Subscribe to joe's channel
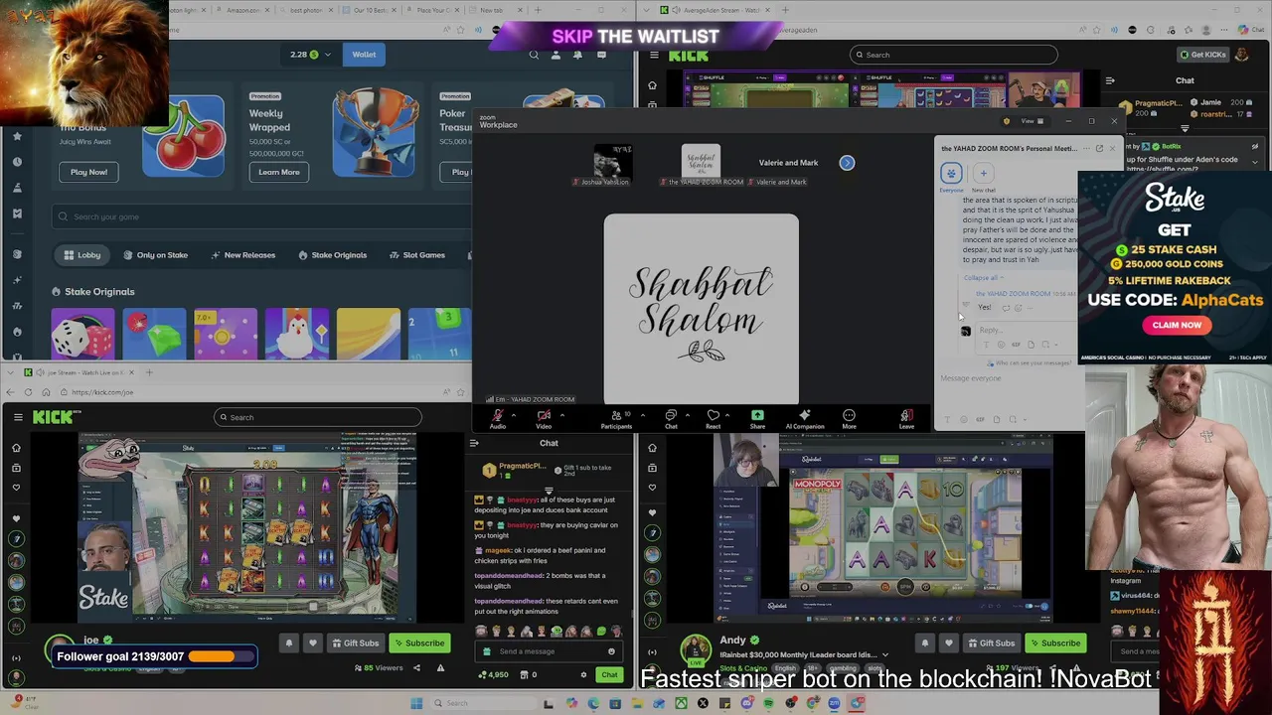 418,643
